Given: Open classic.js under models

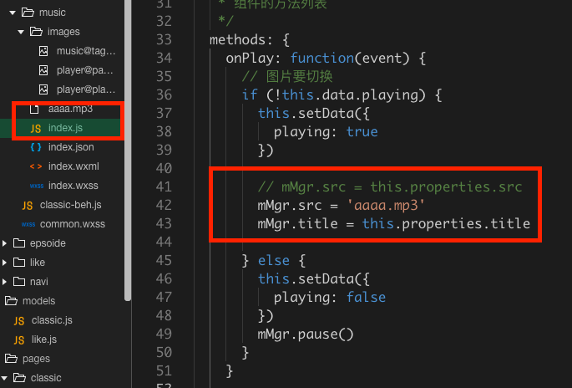Looking at the screenshot, I should click(52, 320).
